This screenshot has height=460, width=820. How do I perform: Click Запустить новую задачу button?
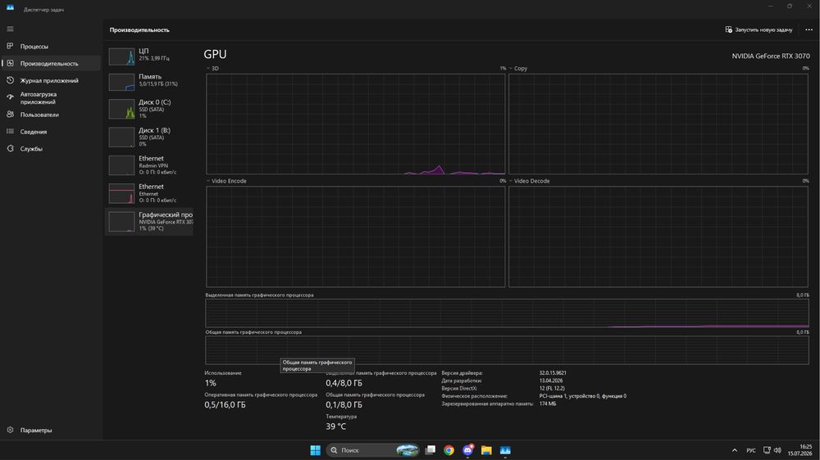758,29
